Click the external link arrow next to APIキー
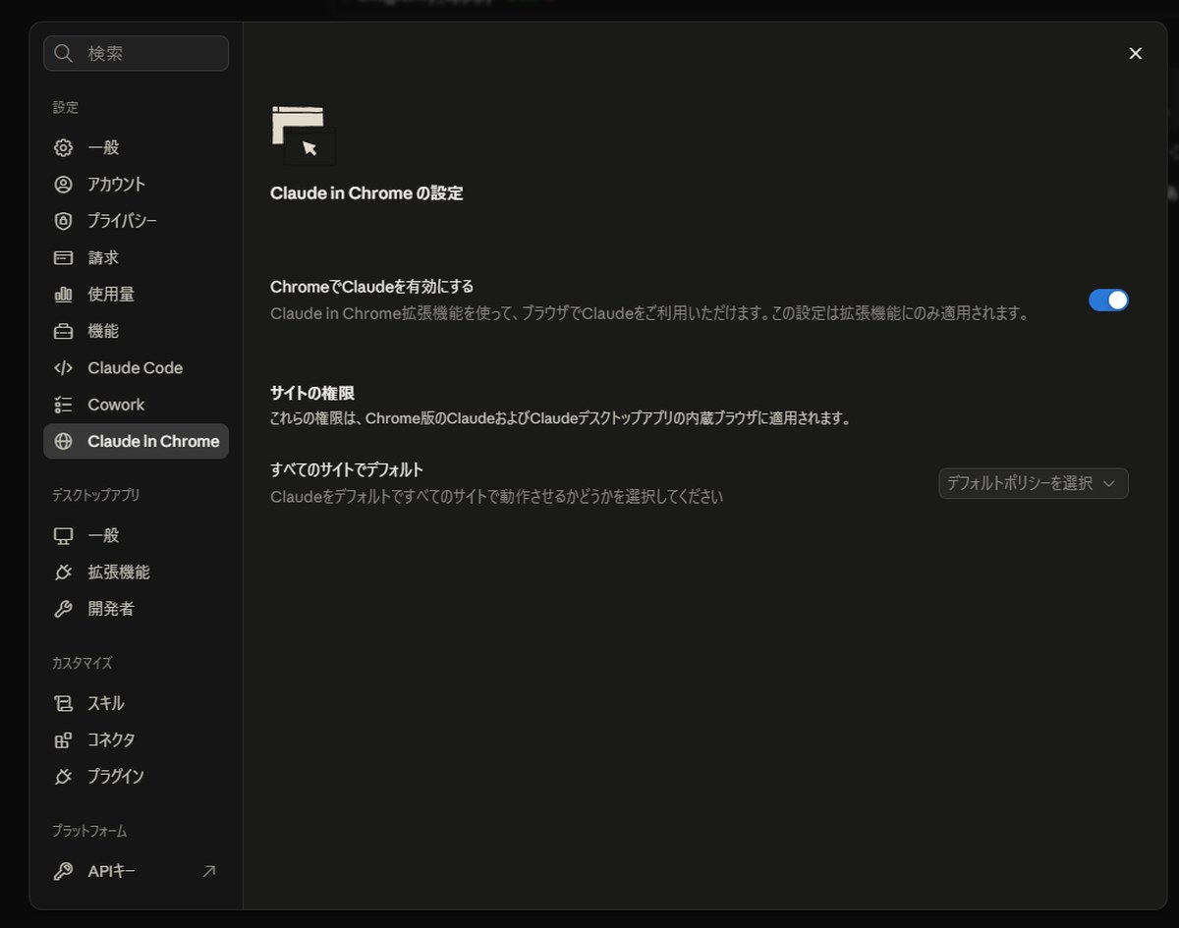 208,871
